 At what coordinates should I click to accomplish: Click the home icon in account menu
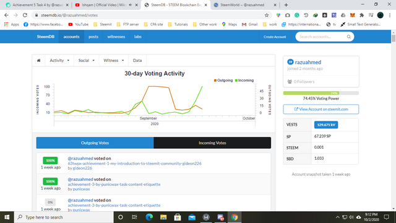pos(38,61)
